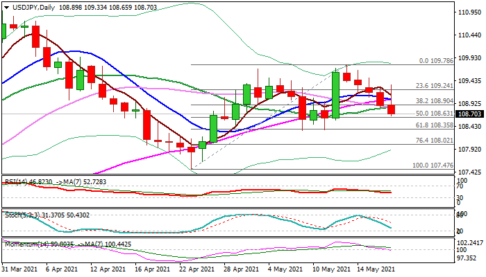Screen dimensions: 486x277
Task: Click the 4 May 2021 date label
Action: pos(285,269)
